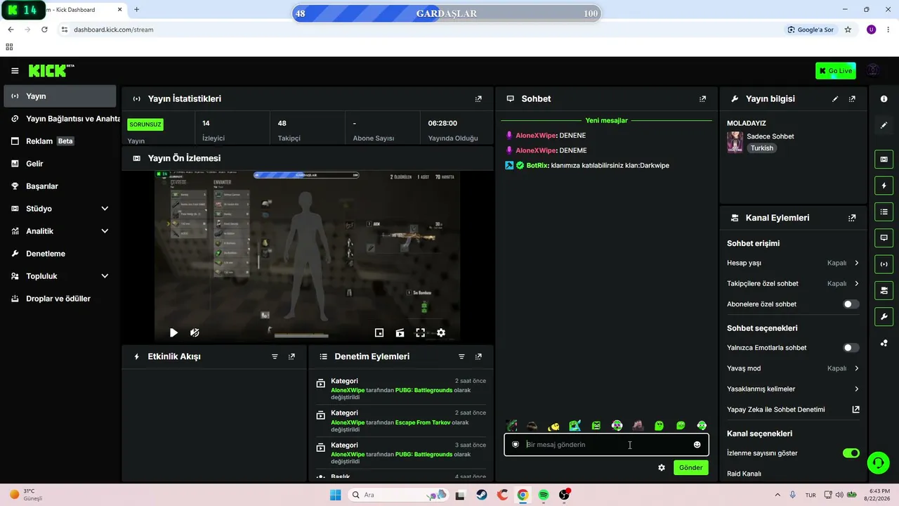Toggle the channel actions widget in right rail
Screen dimensions: 899x506
(884, 290)
